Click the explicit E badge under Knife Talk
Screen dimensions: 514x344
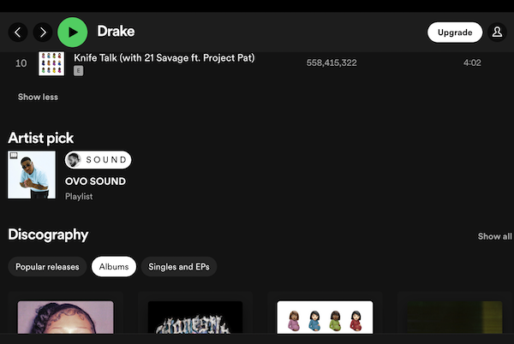tap(79, 71)
